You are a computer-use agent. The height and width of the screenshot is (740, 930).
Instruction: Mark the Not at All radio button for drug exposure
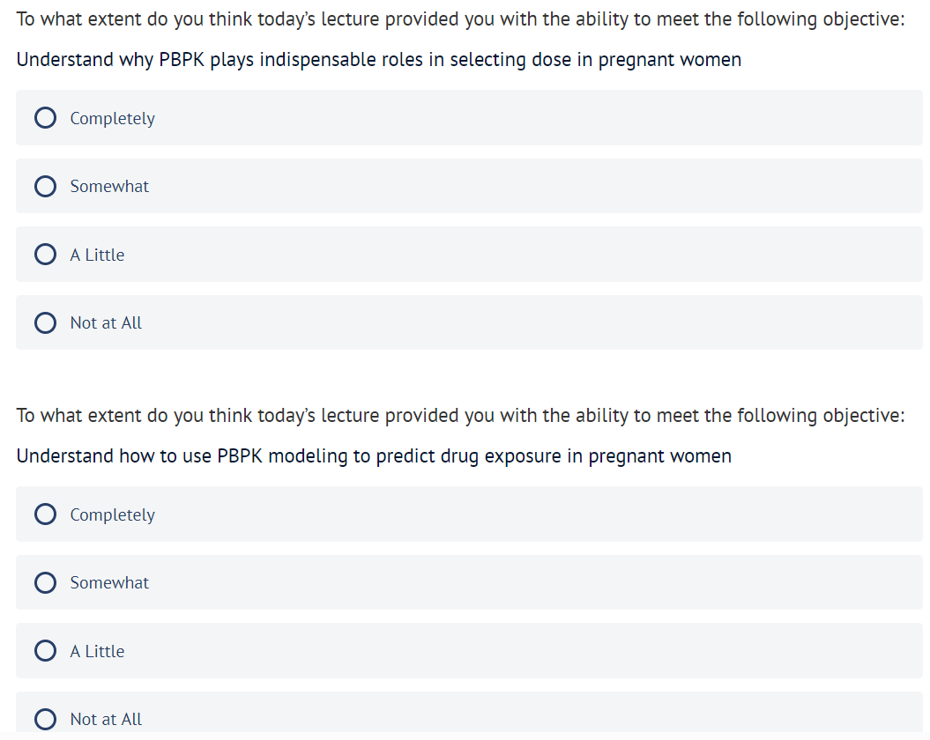coord(46,719)
